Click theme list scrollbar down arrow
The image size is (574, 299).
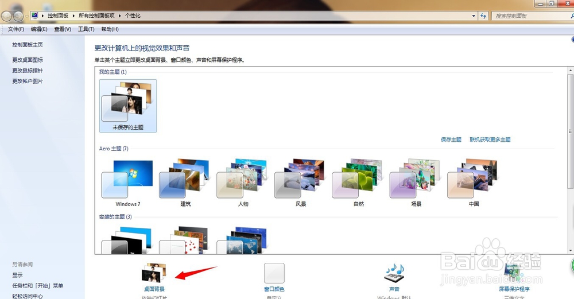[571, 251]
